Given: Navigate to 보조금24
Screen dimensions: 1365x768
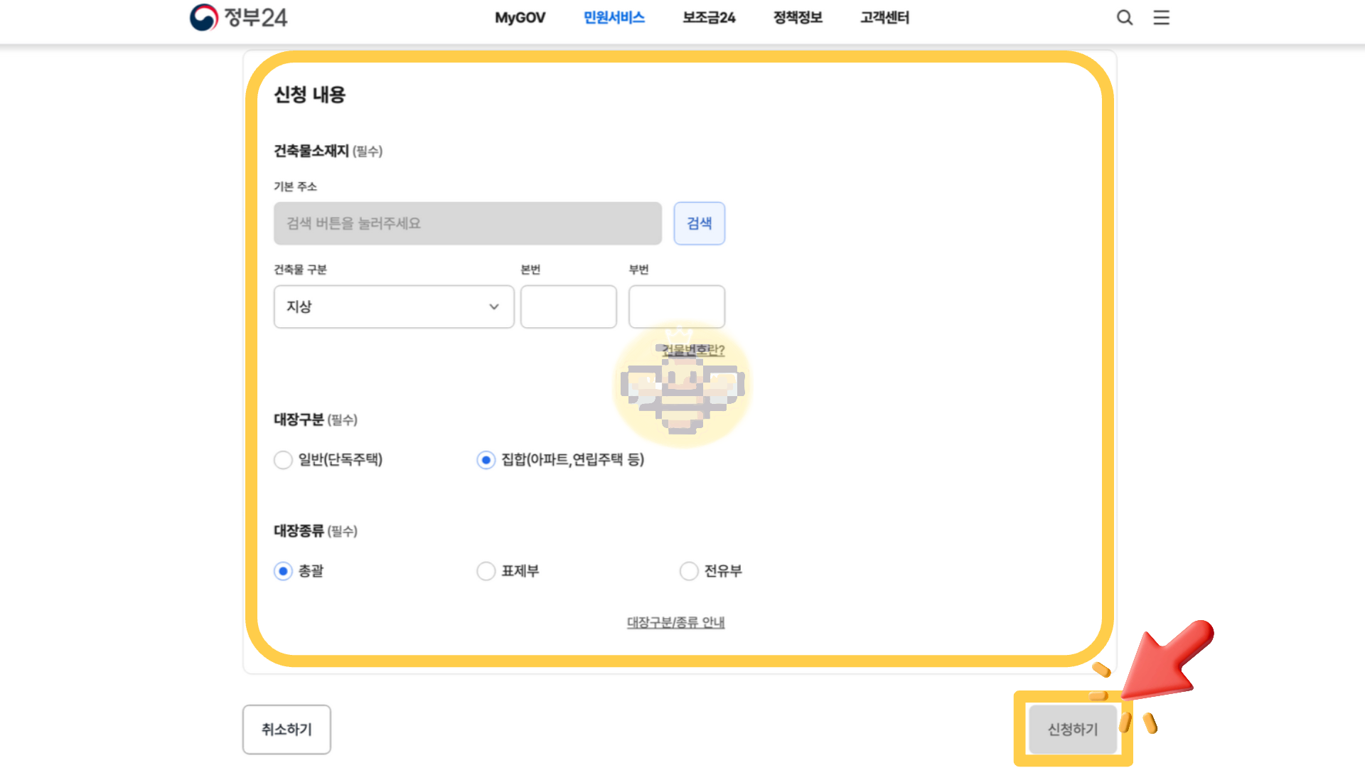Looking at the screenshot, I should (x=708, y=18).
